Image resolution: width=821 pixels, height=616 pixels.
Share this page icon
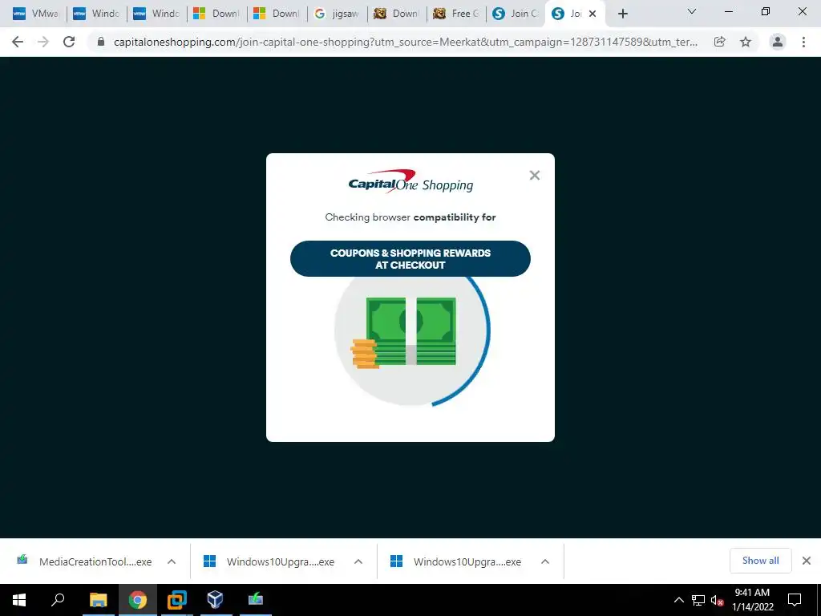(719, 42)
